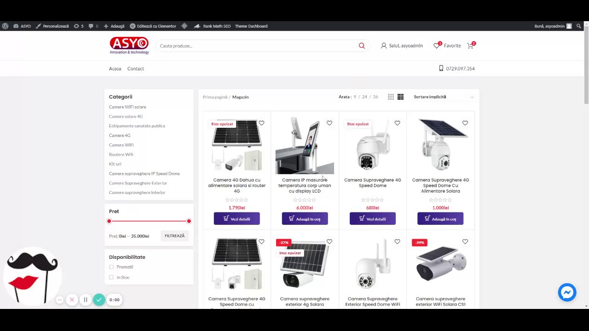This screenshot has width=589, height=331.
Task: Open comments bubble in admin bar
Action: coord(93,26)
